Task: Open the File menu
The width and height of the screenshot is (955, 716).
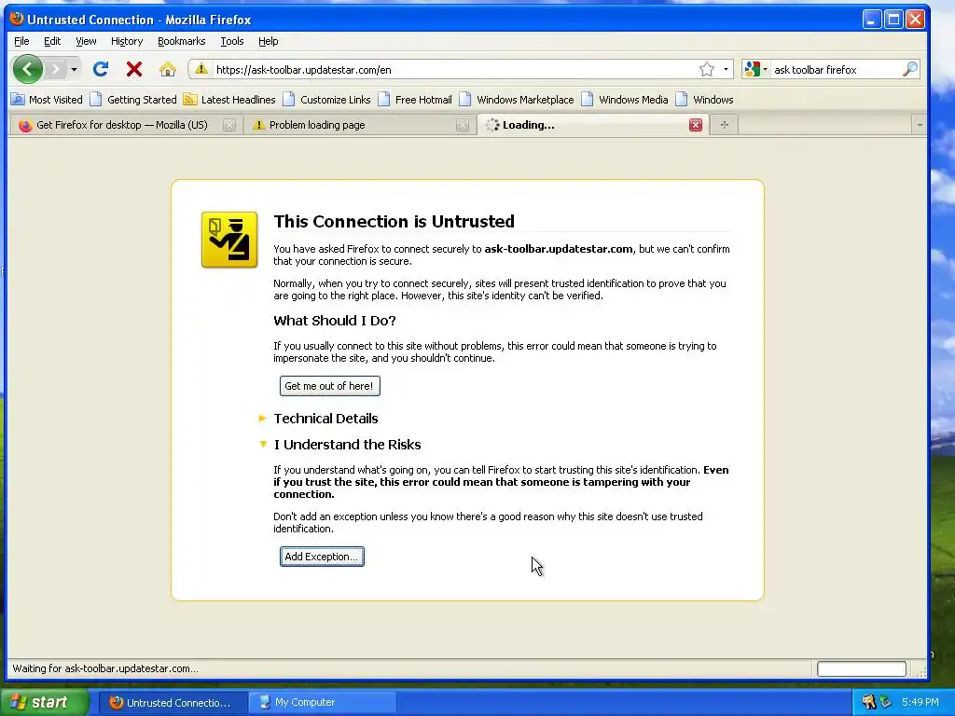Action: (x=21, y=41)
